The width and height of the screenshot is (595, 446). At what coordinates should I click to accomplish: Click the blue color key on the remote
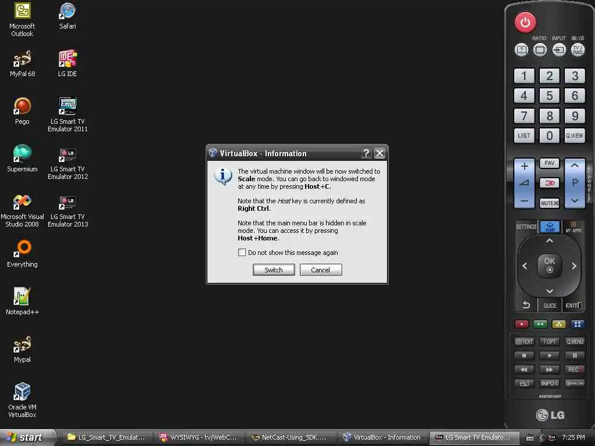pos(577,324)
